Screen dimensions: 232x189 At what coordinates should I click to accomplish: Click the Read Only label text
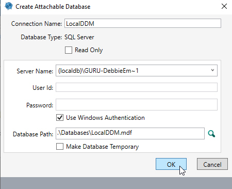coord(89,50)
